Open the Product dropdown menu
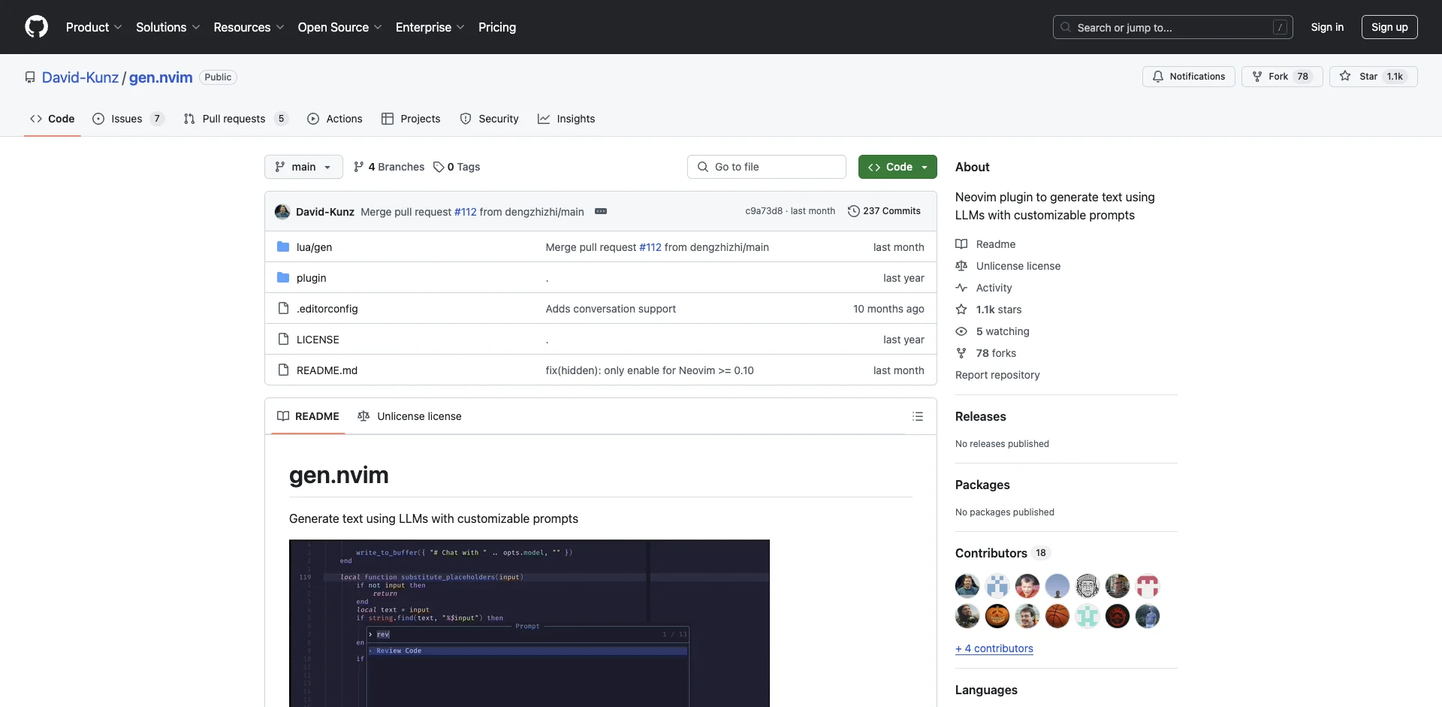This screenshot has height=707, width=1442. 94,27
